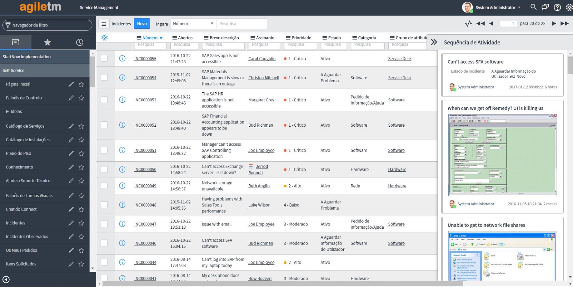Click info icon for INC0000055
This screenshot has height=287, width=573.
coord(122,59)
